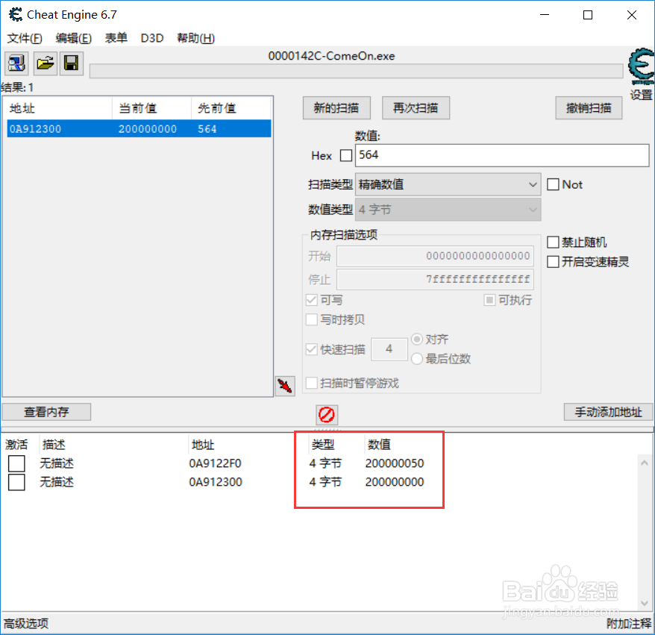Open 高级选项 in status bar

[26, 624]
